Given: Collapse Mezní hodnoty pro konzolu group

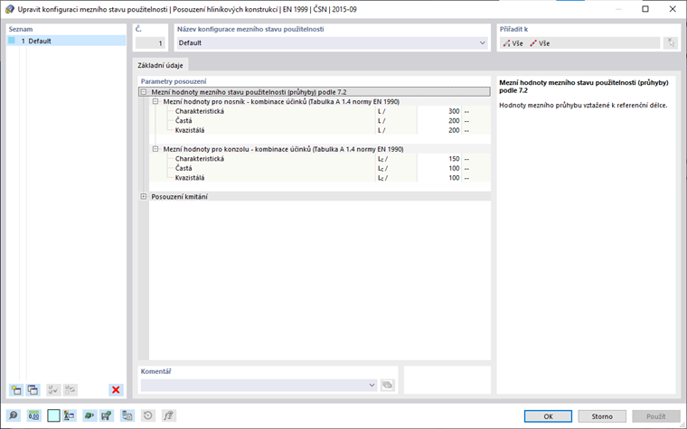Looking at the screenshot, I should (x=155, y=149).
